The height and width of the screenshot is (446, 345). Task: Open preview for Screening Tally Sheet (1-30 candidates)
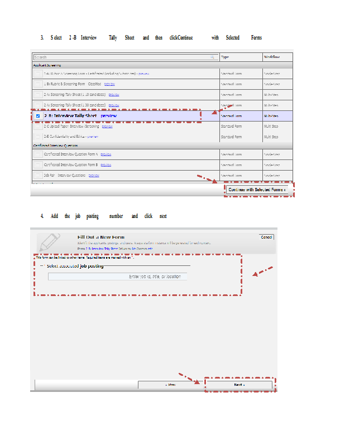coord(114,105)
